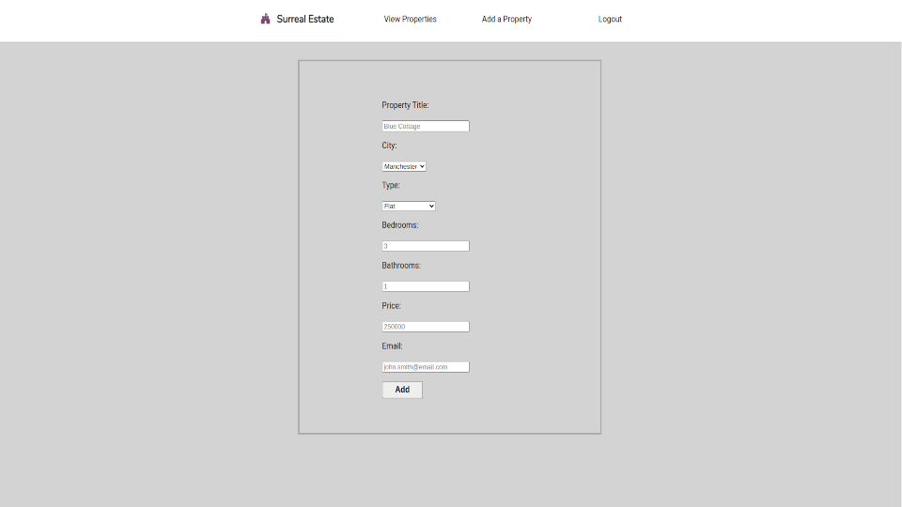Screen dimensions: 902x507
Task: Click the "Property Title:" label text
Action: coord(405,105)
